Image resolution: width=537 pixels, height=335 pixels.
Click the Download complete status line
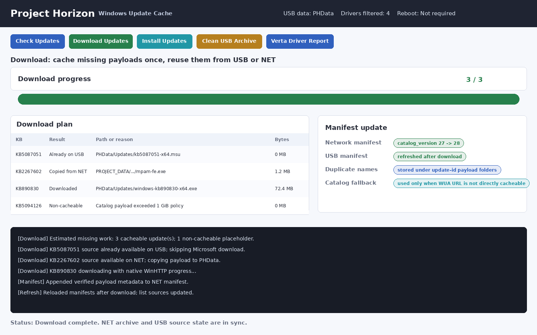[x=129, y=323]
